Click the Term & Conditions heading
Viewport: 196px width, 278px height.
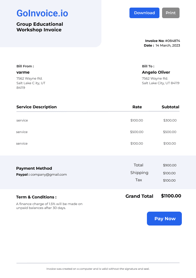[x=36, y=197]
